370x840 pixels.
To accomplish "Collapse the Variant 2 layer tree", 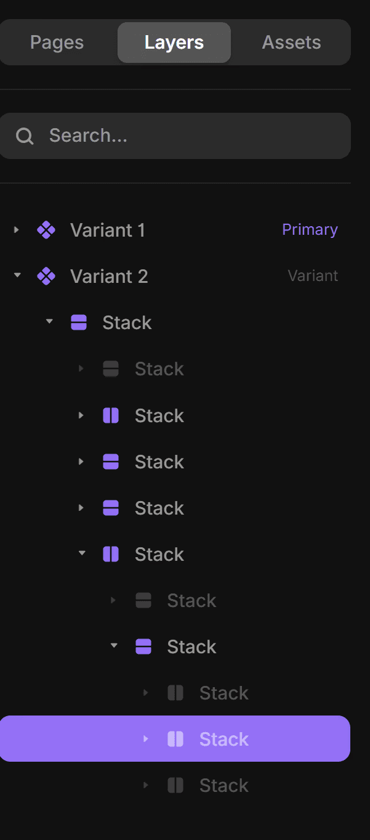I will click(x=17, y=276).
